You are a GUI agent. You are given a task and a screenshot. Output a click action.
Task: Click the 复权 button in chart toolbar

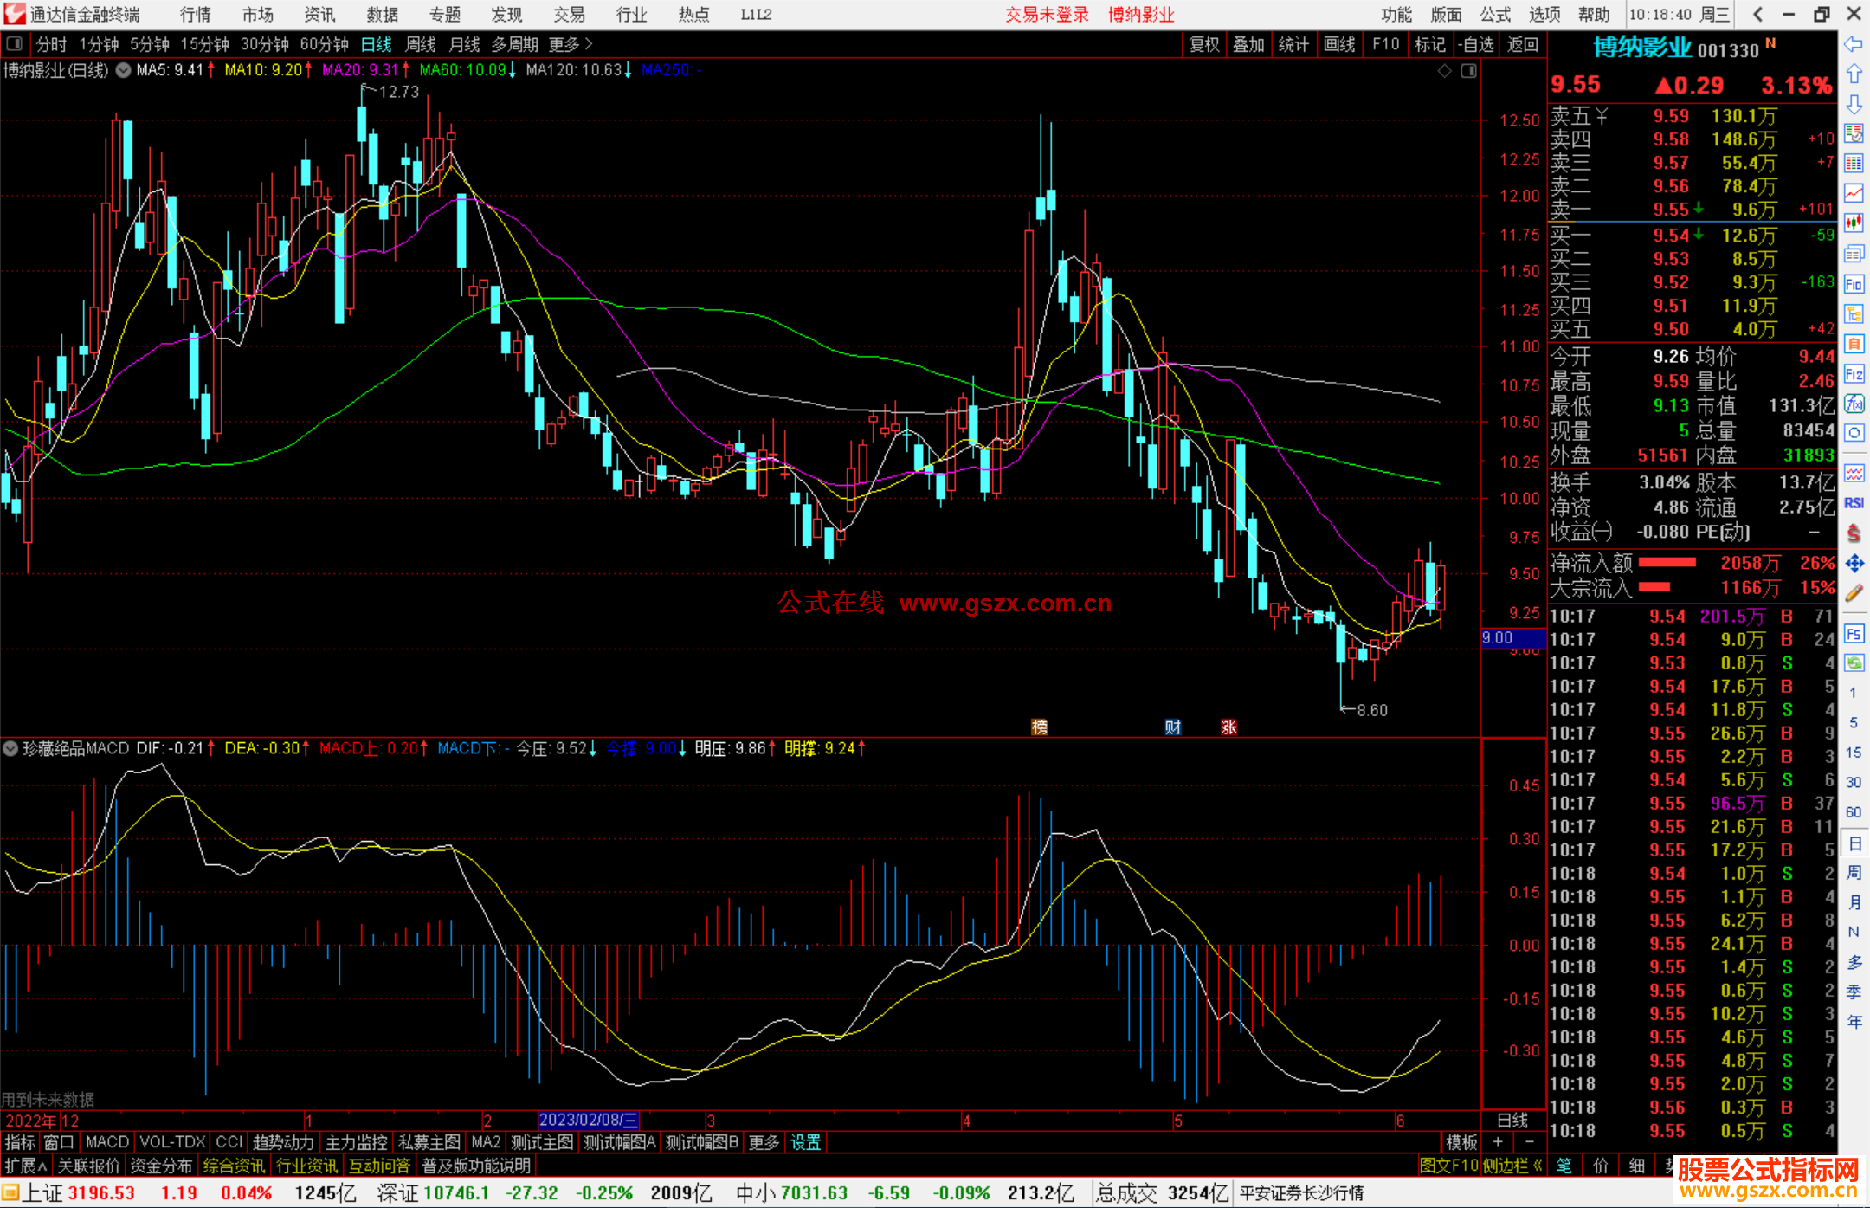tap(1203, 44)
